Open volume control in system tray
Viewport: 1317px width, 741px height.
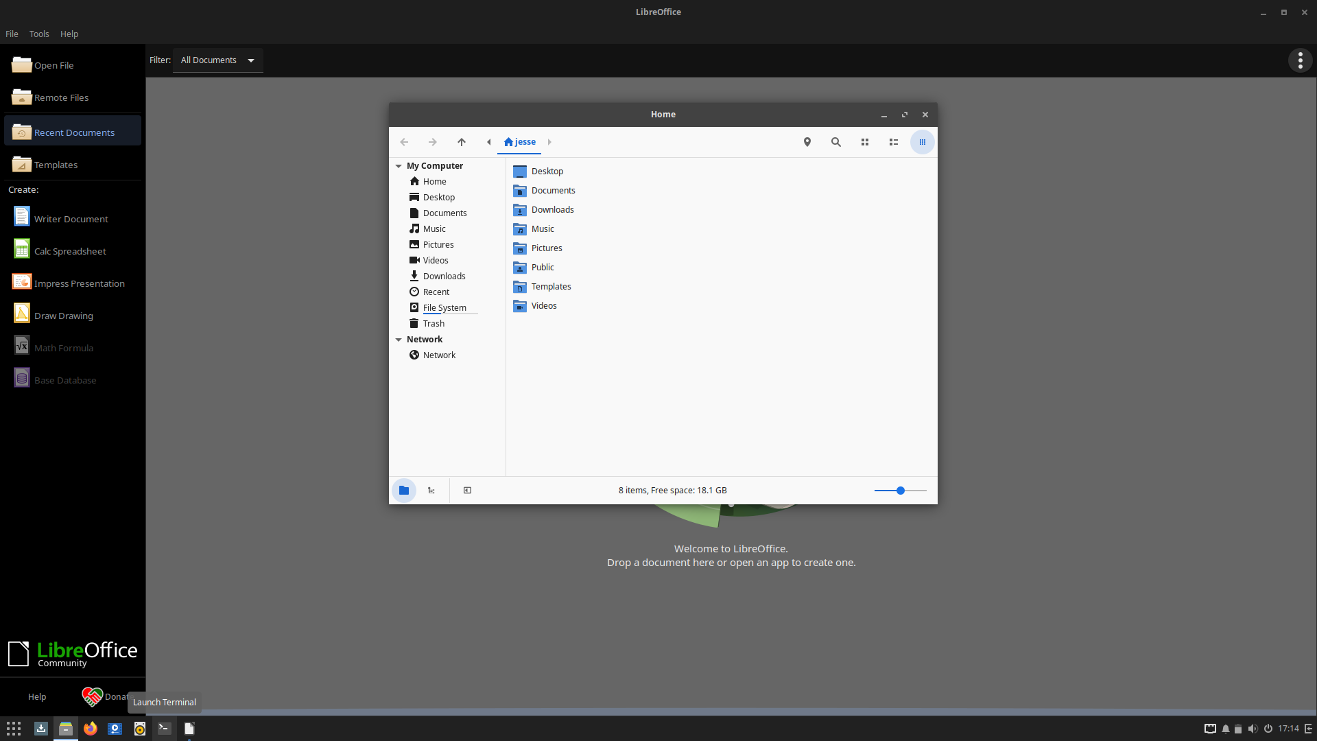pyautogui.click(x=1253, y=729)
